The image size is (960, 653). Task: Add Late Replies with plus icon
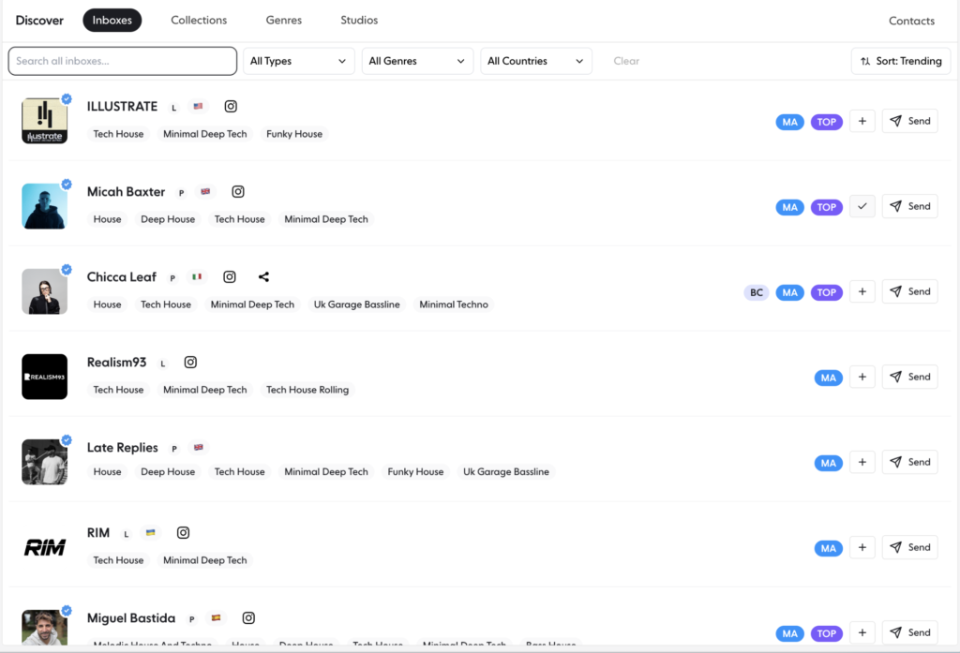point(862,462)
